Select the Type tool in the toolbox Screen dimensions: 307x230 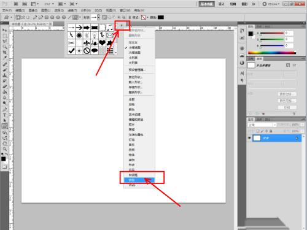tap(4, 115)
